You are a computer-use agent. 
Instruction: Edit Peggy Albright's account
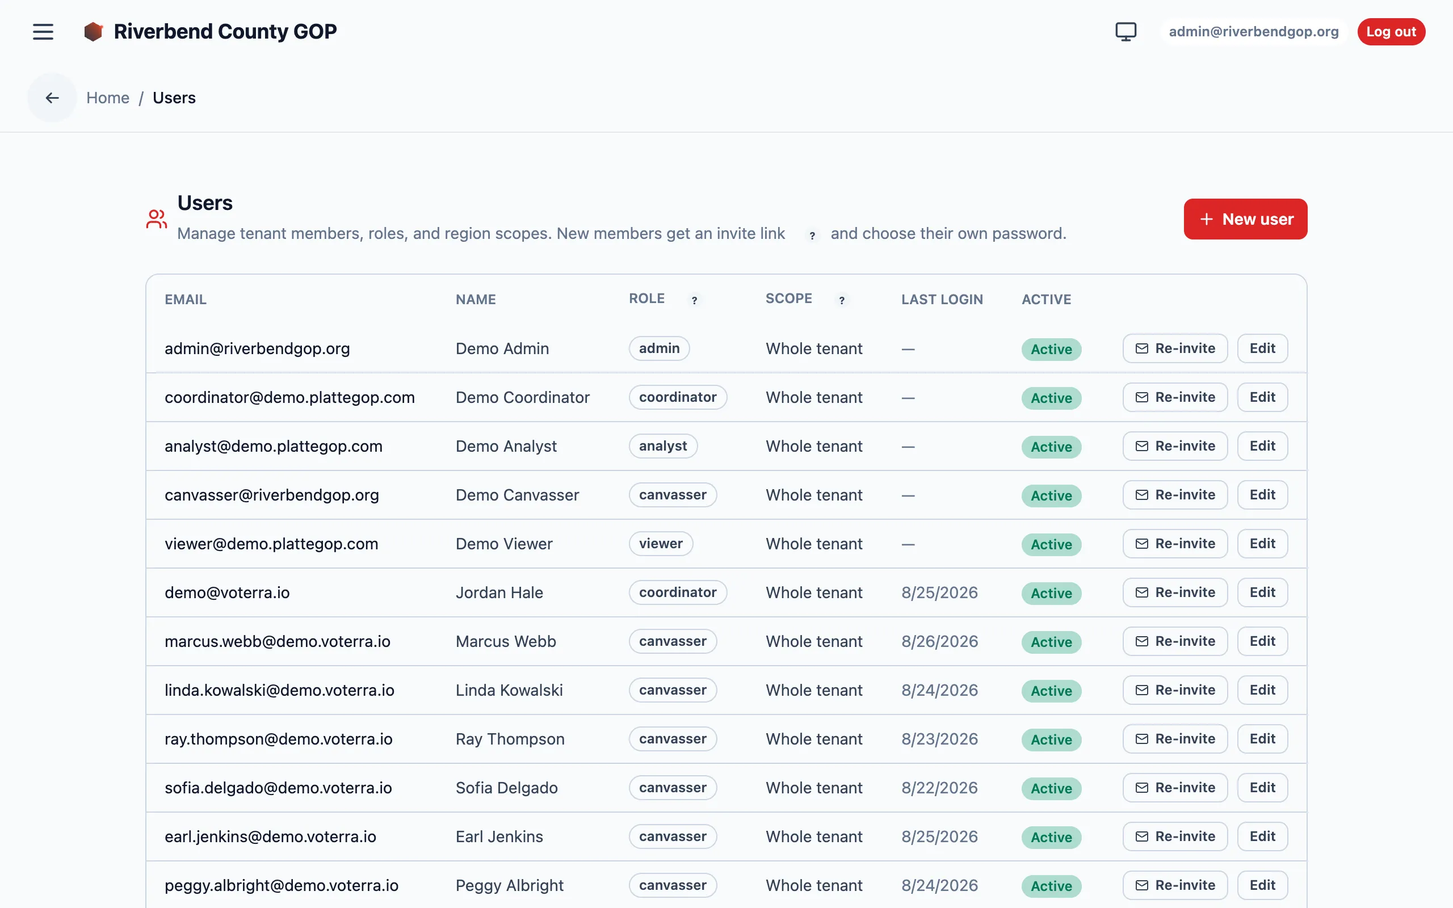point(1262,885)
